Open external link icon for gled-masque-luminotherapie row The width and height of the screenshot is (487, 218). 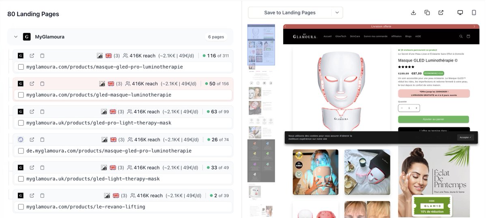[32, 83]
